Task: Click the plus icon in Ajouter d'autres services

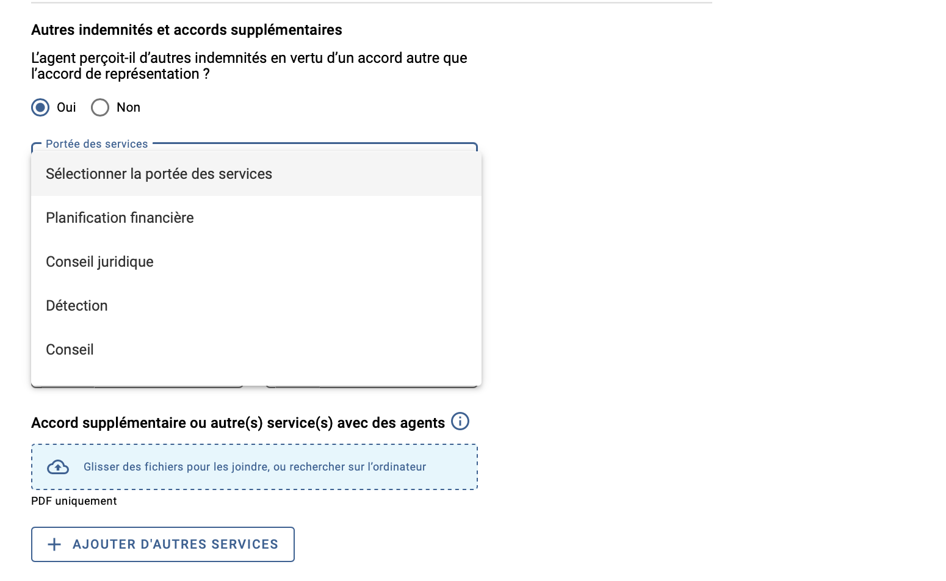Action: point(54,544)
